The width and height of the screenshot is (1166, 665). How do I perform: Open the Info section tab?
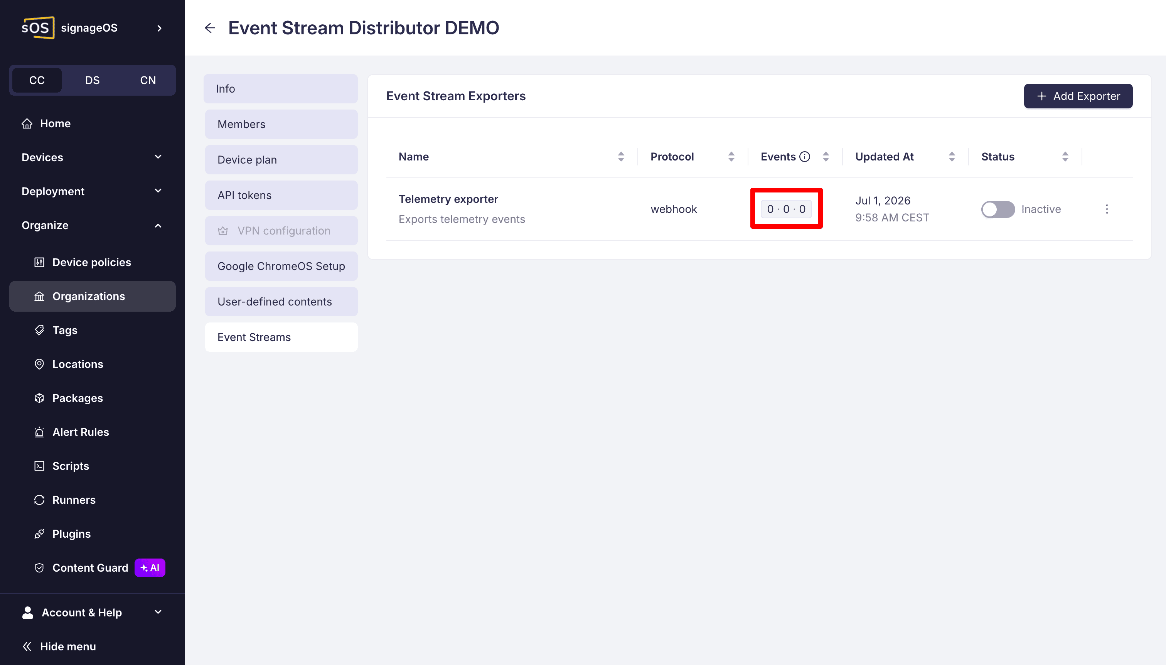pyautogui.click(x=280, y=89)
